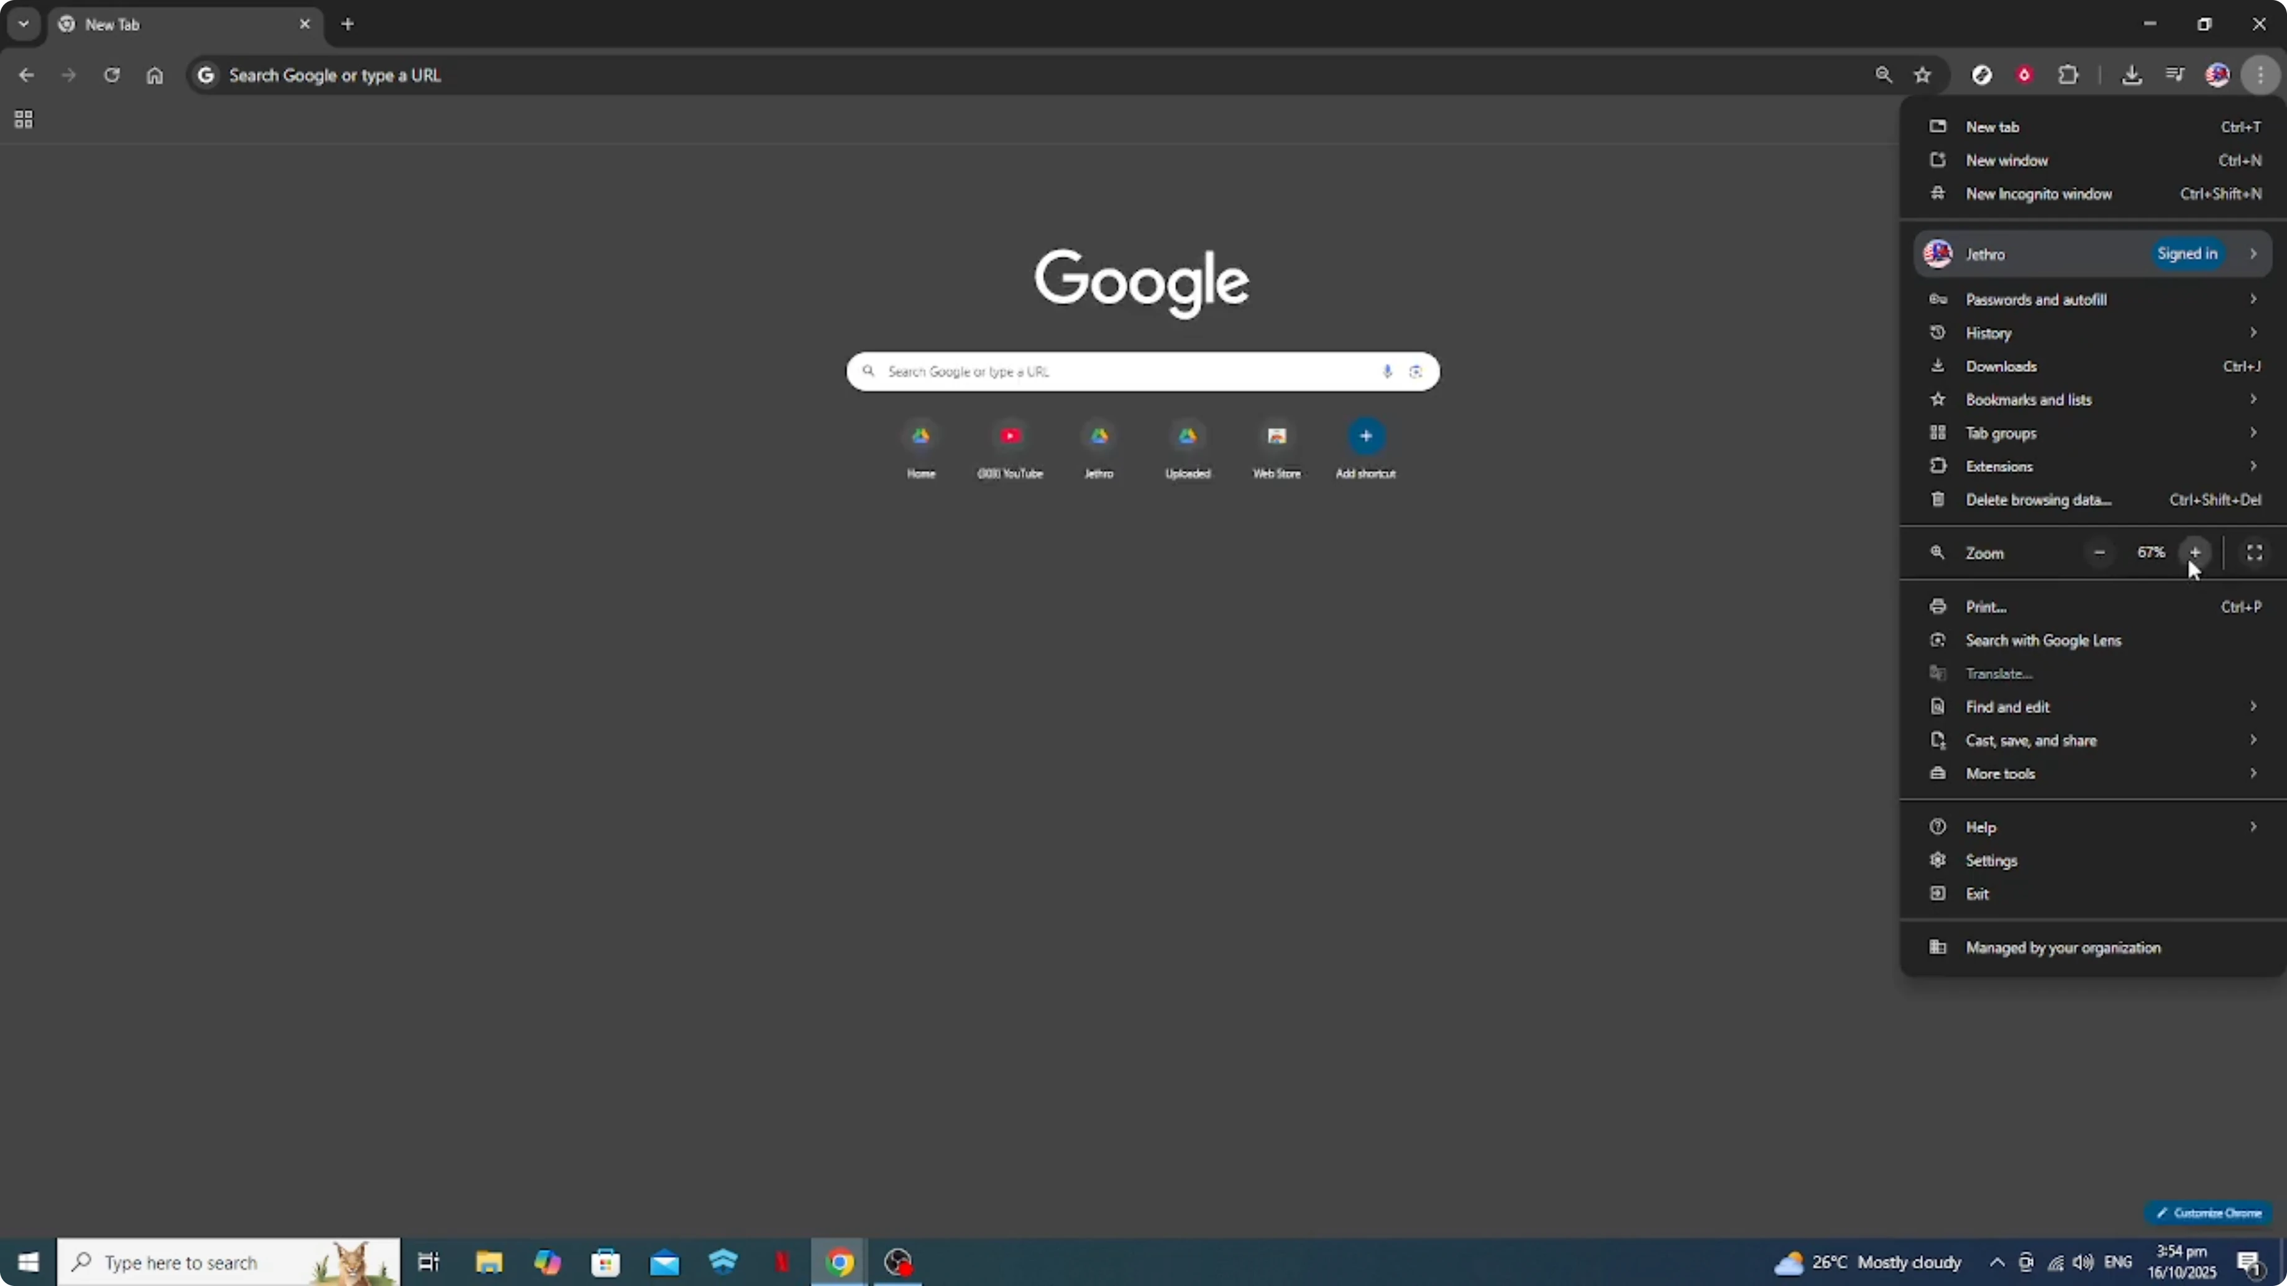Open Downloads via the toolbar download icon
Screen dimensions: 2287x1286
2133,75
